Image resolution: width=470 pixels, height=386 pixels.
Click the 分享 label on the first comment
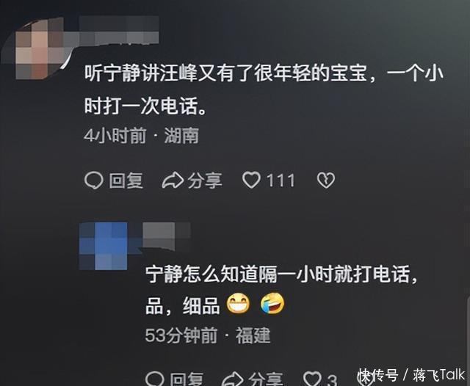[205, 181]
